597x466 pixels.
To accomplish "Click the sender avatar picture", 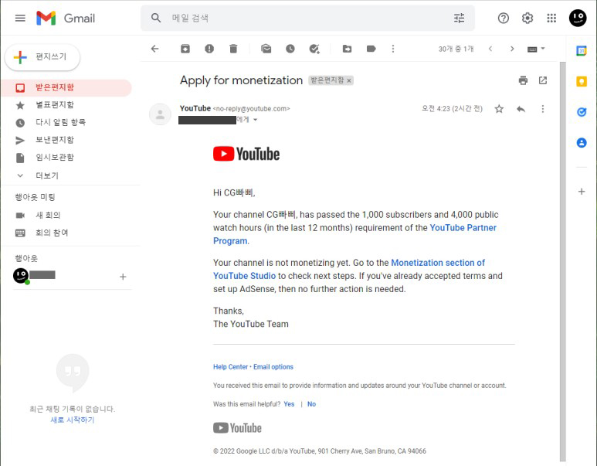I will click(x=160, y=114).
